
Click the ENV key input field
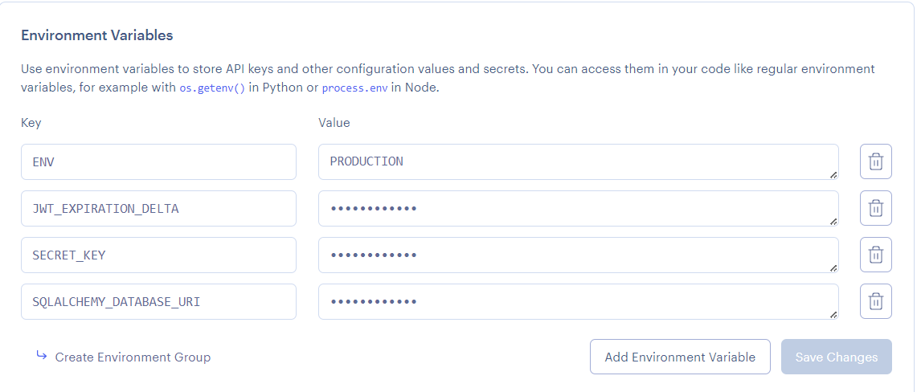(x=158, y=161)
